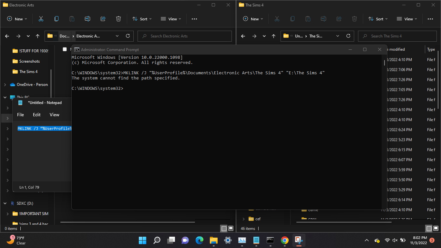441x248 pixels.
Task: Go forward in Electronic Arts window
Action: (x=18, y=36)
